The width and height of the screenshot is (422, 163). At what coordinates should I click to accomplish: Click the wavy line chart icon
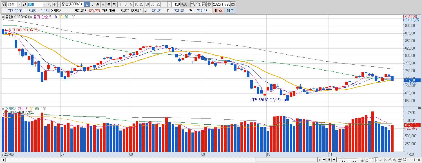pyautogui.click(x=381, y=160)
